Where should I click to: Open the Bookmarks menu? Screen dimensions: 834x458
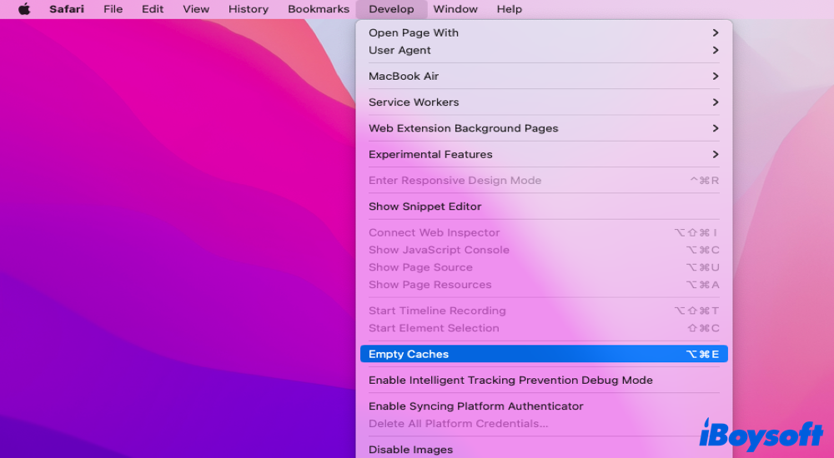319,9
